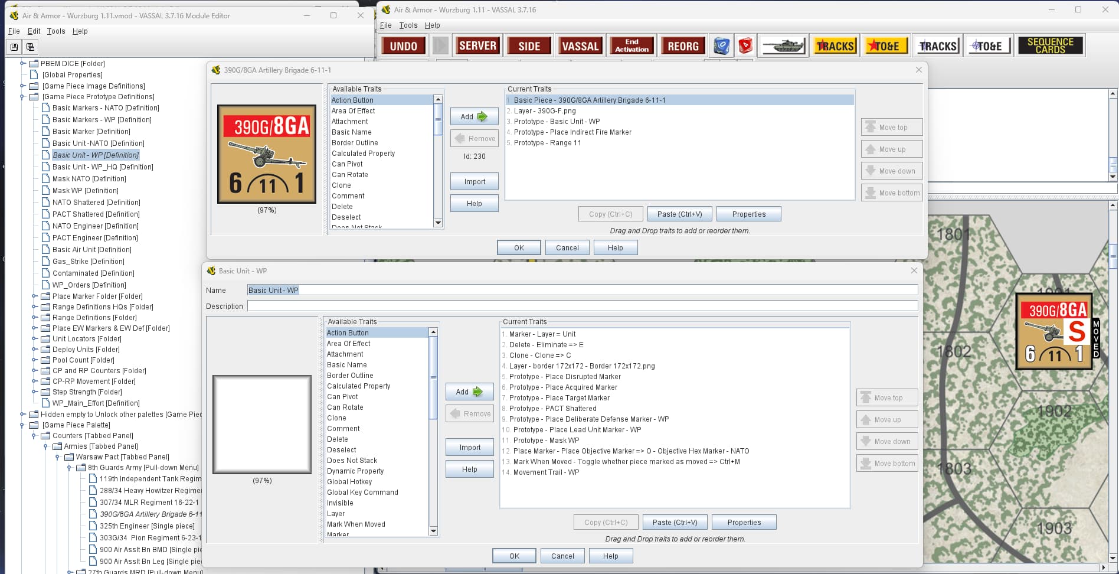
Task: Click the Description field in Basic Unit dialog
Action: click(x=582, y=306)
